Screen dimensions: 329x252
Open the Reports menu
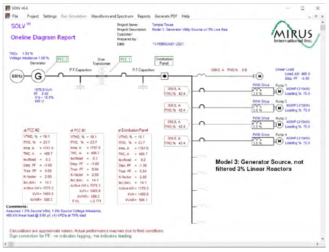coord(144,16)
